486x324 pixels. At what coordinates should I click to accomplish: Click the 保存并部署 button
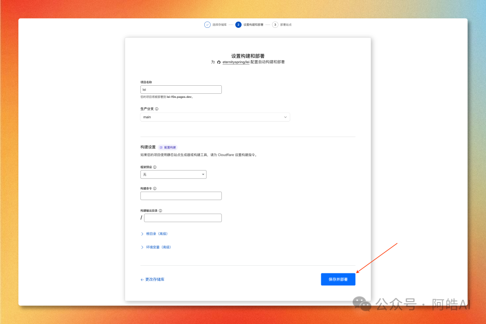338,279
